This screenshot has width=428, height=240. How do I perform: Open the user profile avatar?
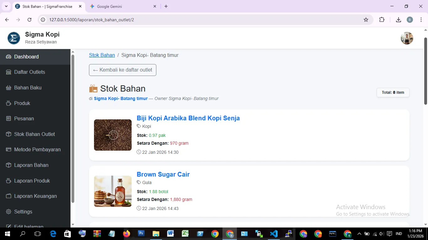pos(407,38)
